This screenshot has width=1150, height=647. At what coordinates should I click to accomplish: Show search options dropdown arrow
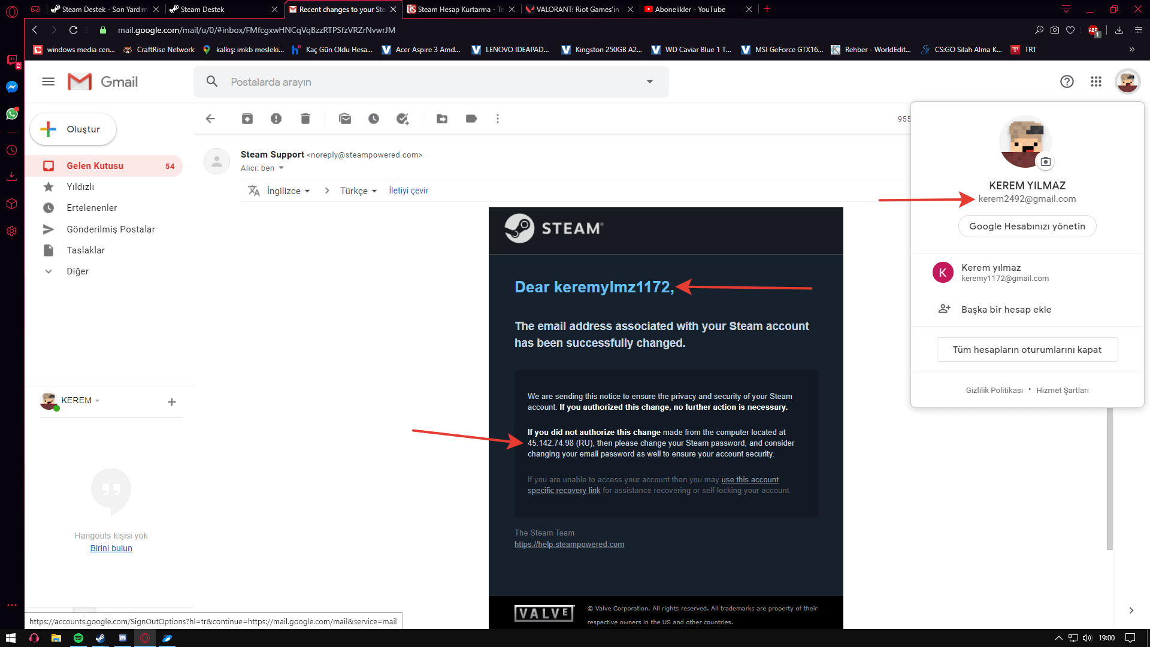649,81
